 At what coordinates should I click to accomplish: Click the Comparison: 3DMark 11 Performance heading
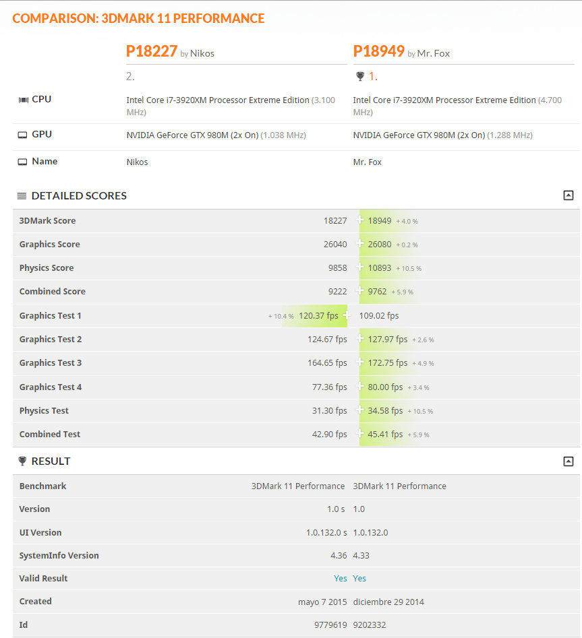138,18
